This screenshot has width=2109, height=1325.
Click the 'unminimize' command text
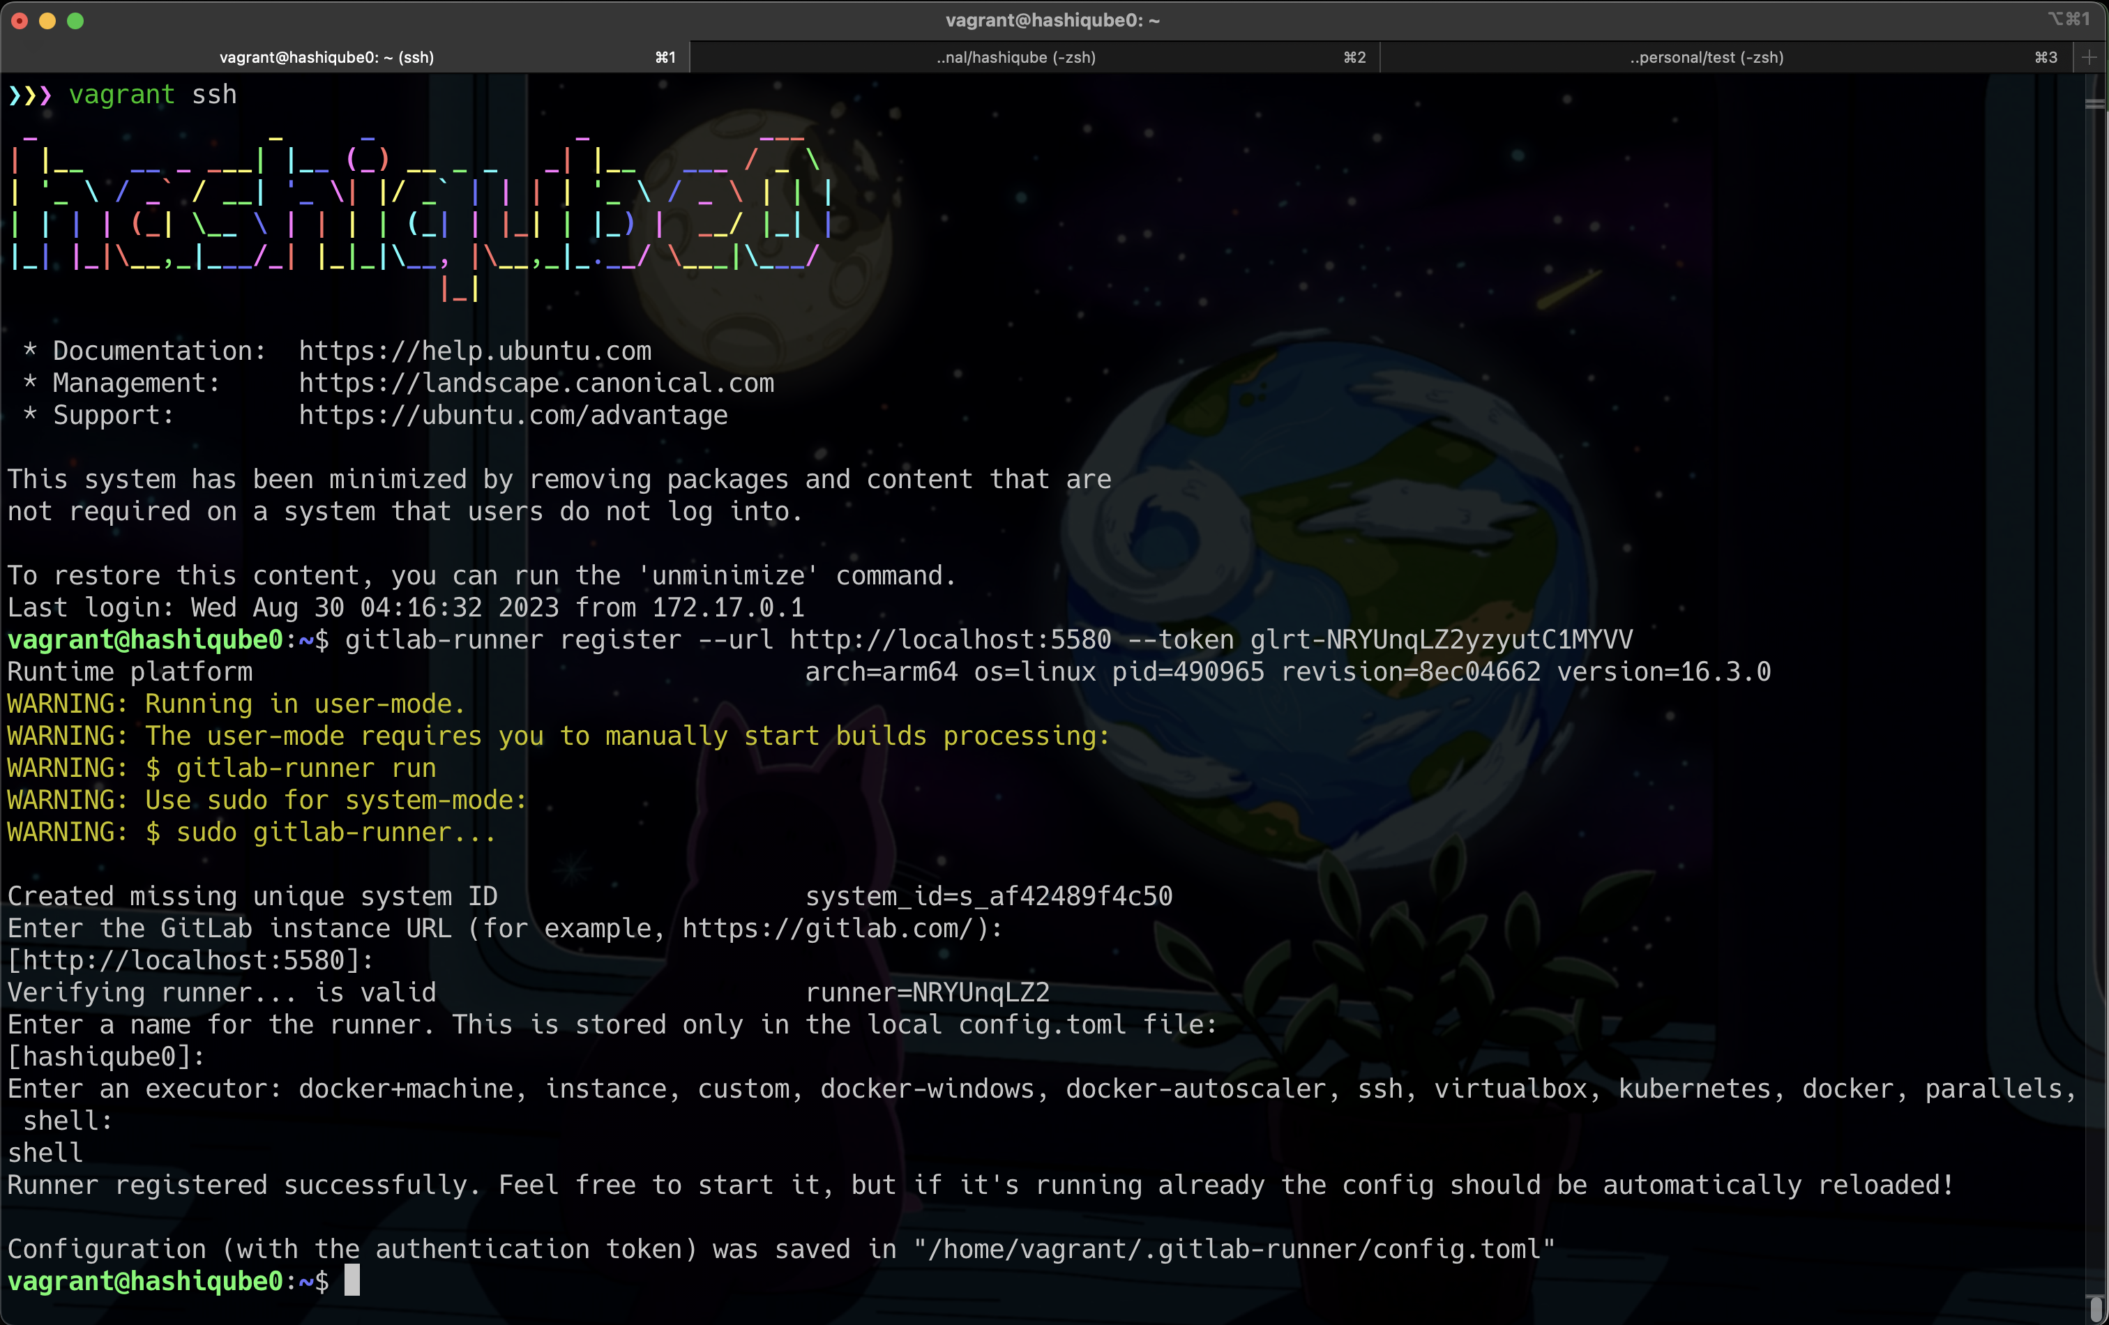[x=729, y=575]
